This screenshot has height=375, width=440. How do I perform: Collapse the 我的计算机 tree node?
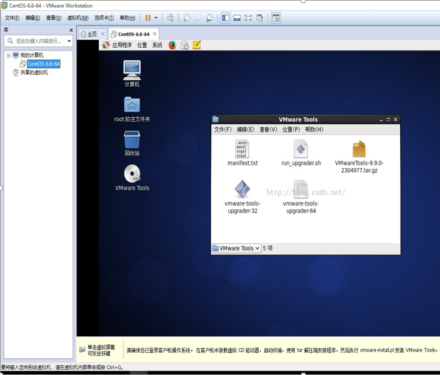coord(8,56)
